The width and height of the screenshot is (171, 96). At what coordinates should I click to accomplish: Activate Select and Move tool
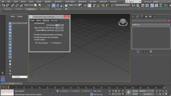[x=53, y=5]
